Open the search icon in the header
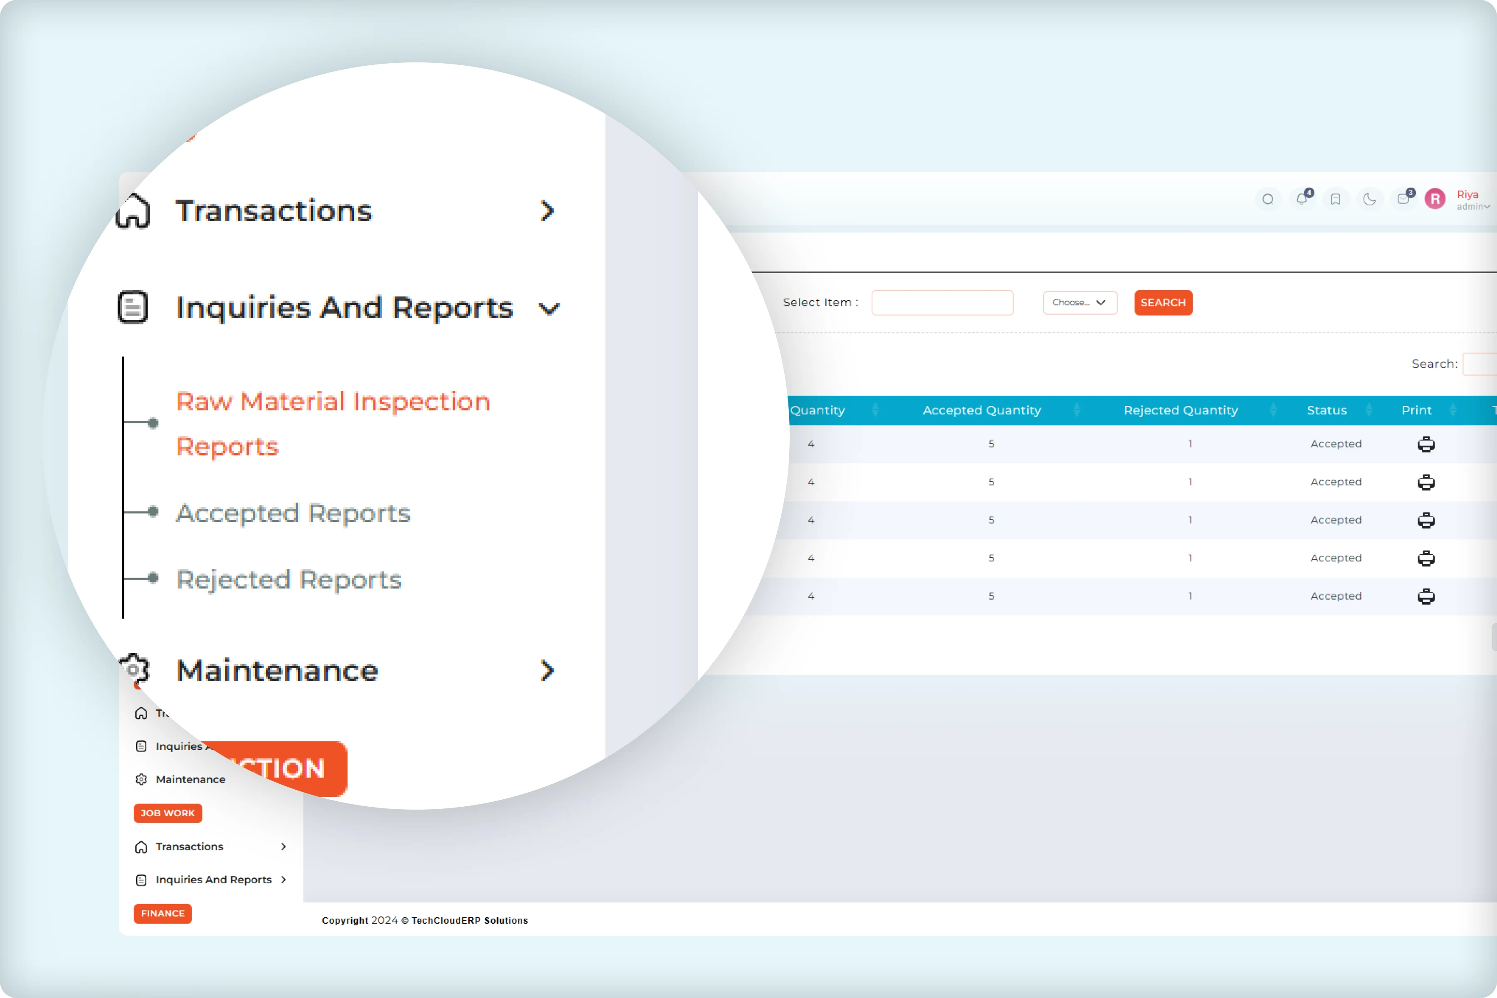Screen dimensions: 1497x998 [x=1269, y=199]
